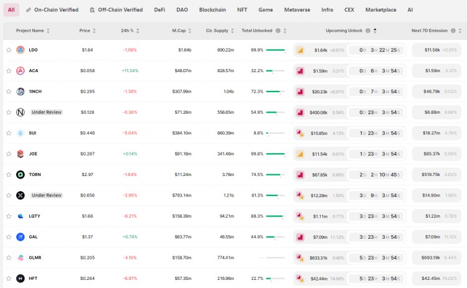Click TORN's unlock countdown 2D 2H
The width and height of the screenshot is (467, 288).
pos(377,175)
